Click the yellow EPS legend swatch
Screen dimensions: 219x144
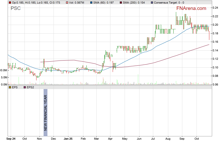pyautogui.click(x=10, y=87)
